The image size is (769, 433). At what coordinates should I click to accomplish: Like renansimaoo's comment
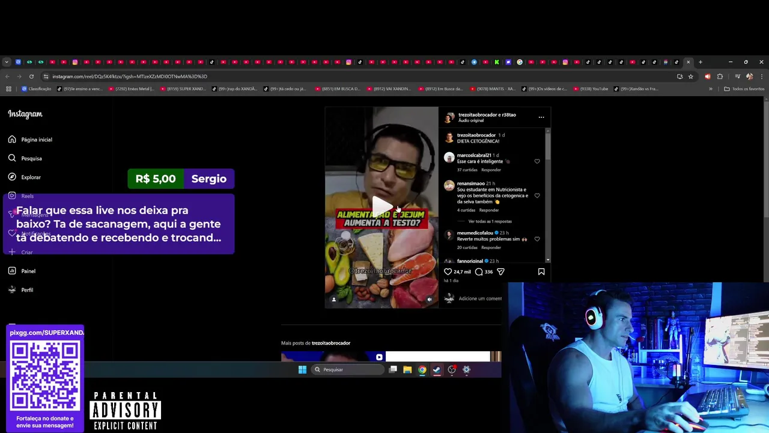click(x=537, y=195)
